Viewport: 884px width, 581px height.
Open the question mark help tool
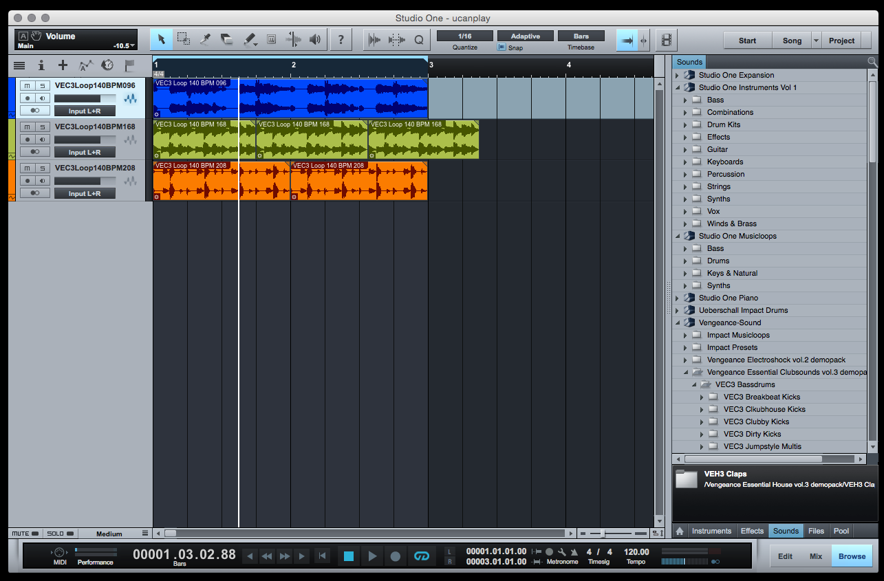(x=341, y=40)
